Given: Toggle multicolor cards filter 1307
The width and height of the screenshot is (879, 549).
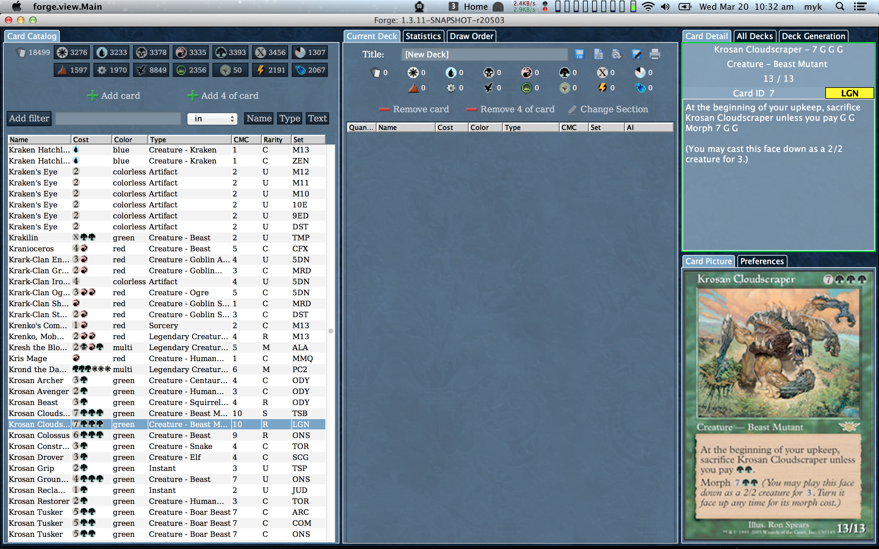Looking at the screenshot, I should (310, 53).
